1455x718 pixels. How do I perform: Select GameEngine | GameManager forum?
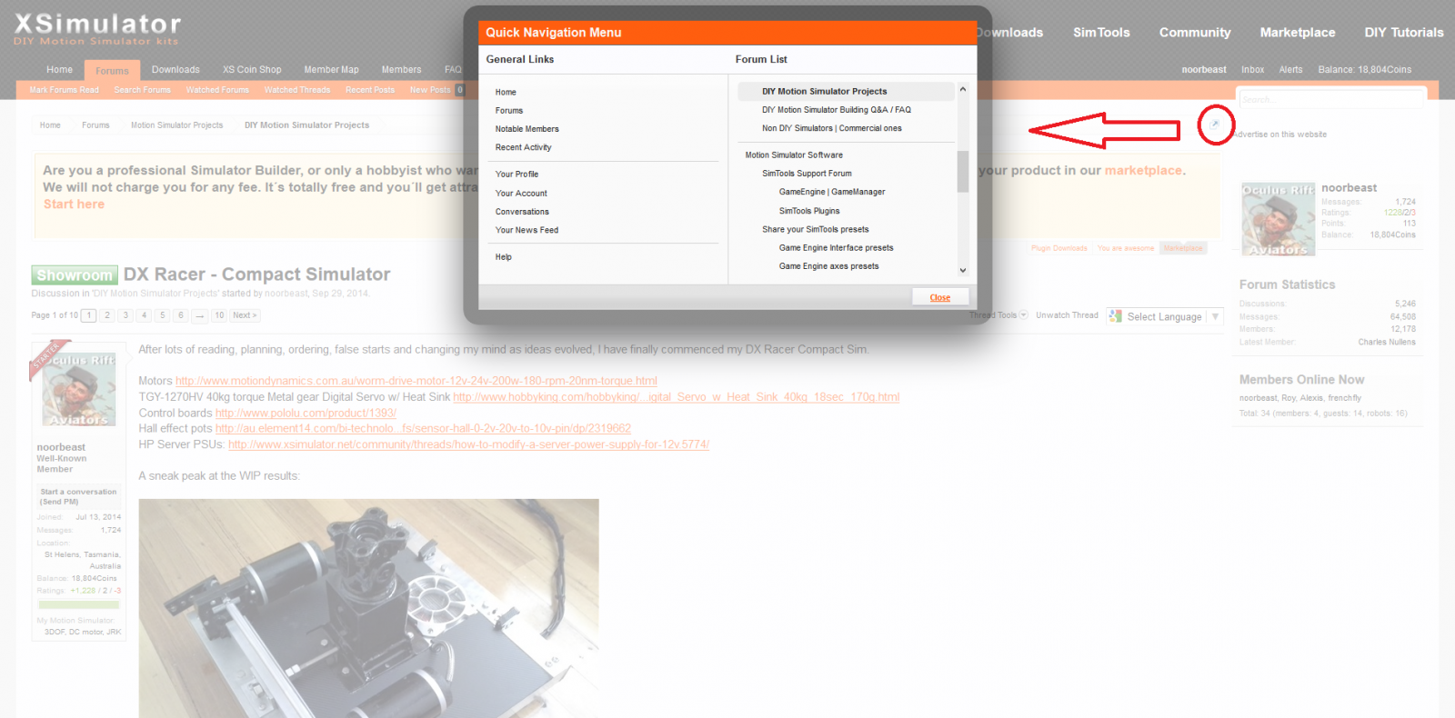[x=831, y=192]
